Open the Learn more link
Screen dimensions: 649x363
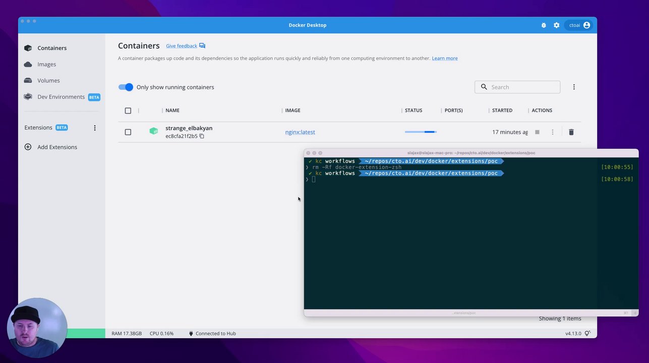point(445,58)
